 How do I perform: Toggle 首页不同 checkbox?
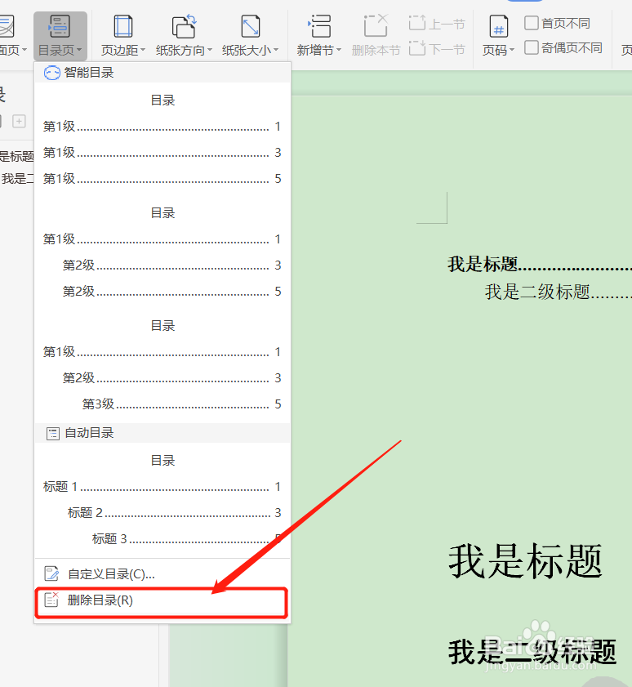[x=532, y=23]
